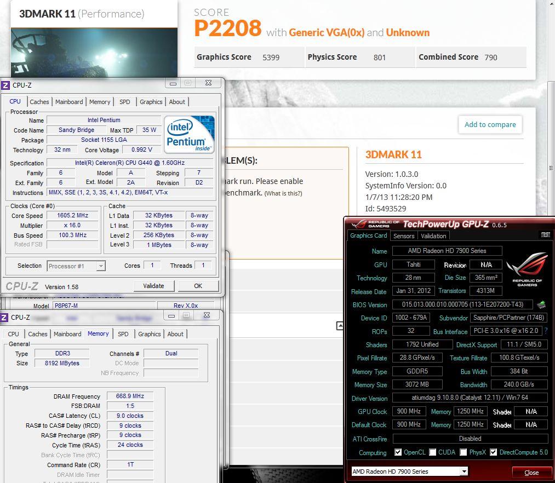Open the Mainboard tab in the lower CPU-Z window

[x=67, y=334]
